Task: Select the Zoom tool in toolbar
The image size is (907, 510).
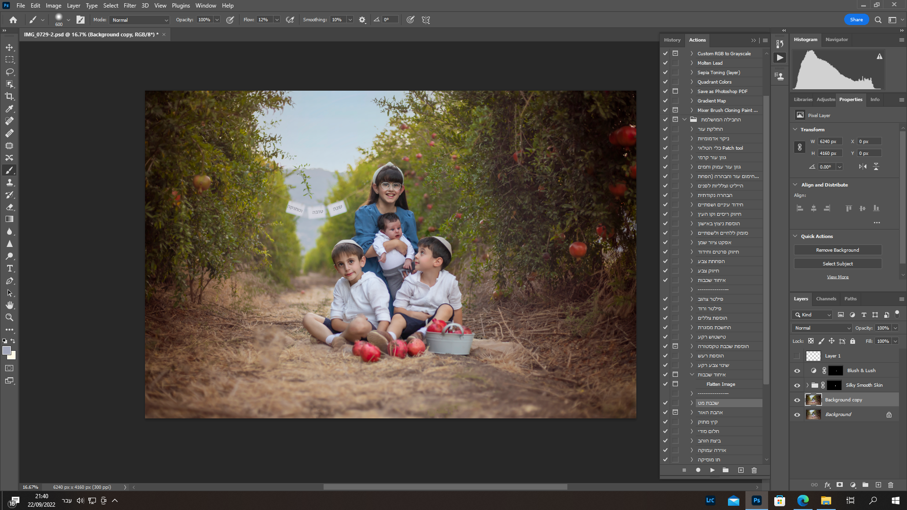Action: click(9, 317)
